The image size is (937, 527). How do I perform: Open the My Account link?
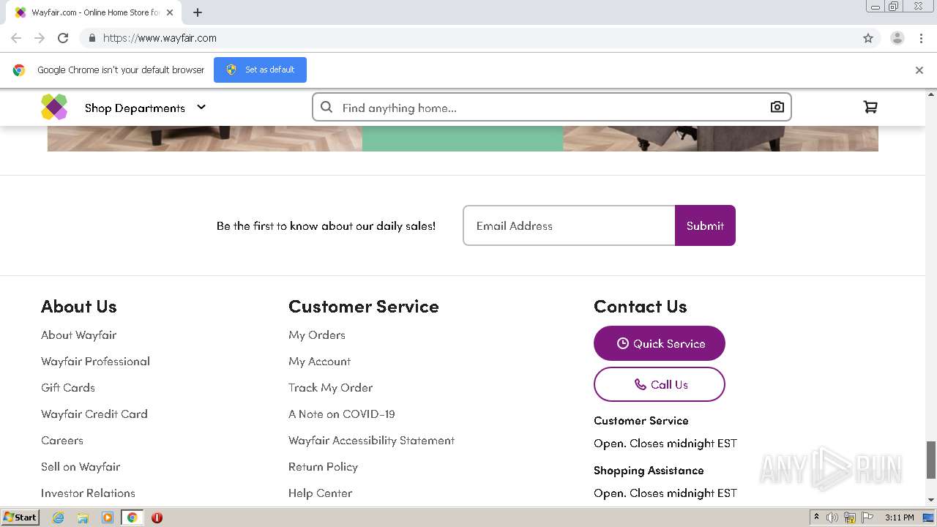point(320,362)
